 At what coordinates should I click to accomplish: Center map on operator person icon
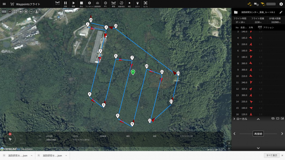pyautogui.click(x=37, y=12)
